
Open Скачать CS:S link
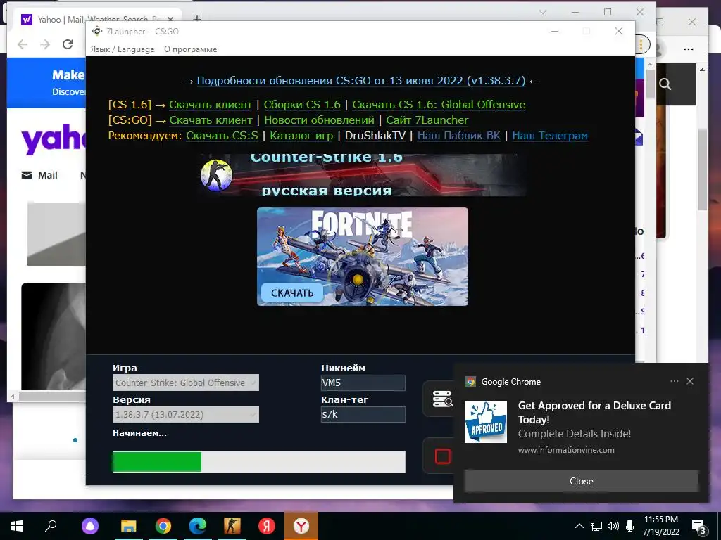click(222, 136)
